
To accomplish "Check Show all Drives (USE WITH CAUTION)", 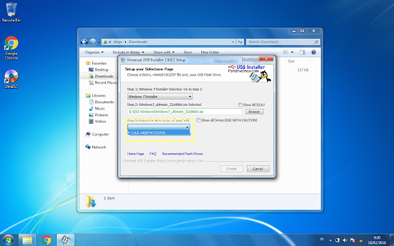I will [x=198, y=121].
